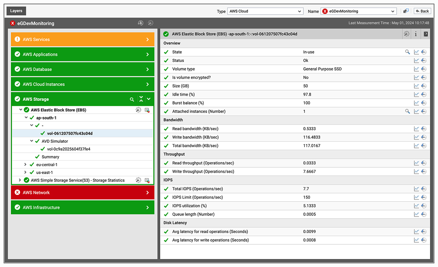Select the Summary tree item
This screenshot has width=438, height=267.
click(x=50, y=157)
